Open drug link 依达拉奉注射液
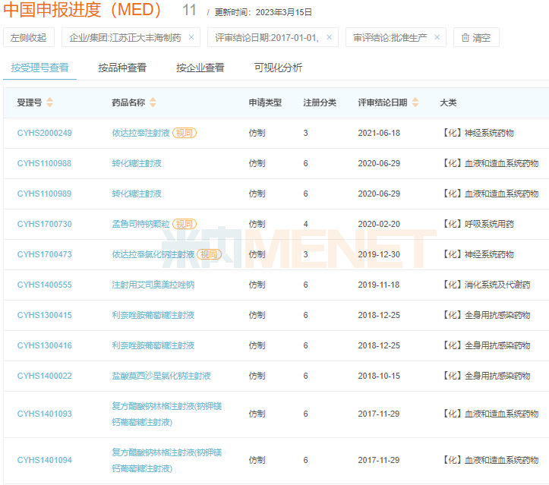The image size is (549, 485). pyautogui.click(x=140, y=133)
